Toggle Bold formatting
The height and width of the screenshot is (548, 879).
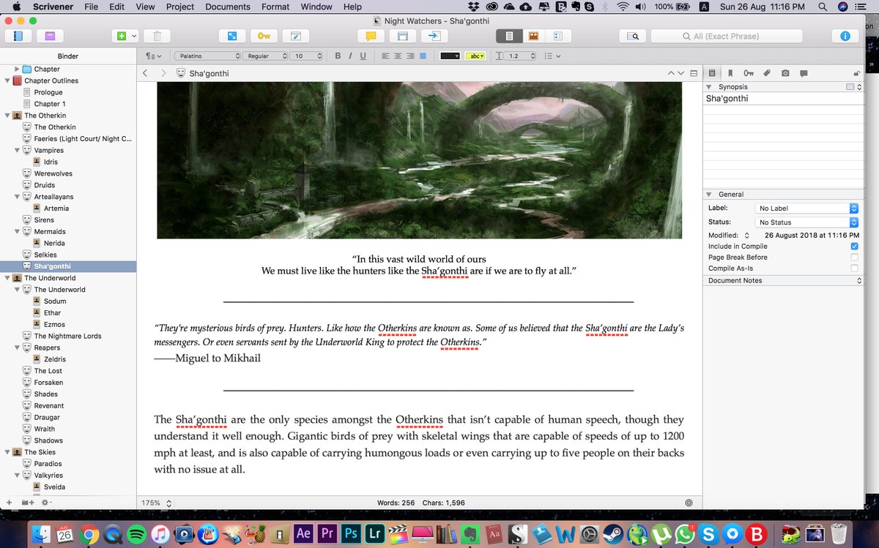tap(338, 56)
